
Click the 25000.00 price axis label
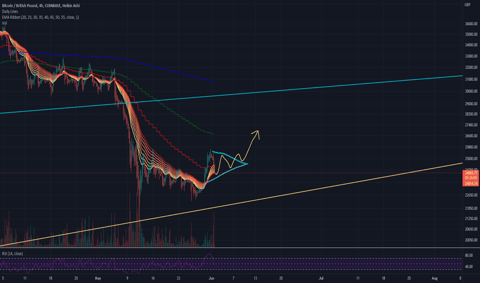click(471, 159)
